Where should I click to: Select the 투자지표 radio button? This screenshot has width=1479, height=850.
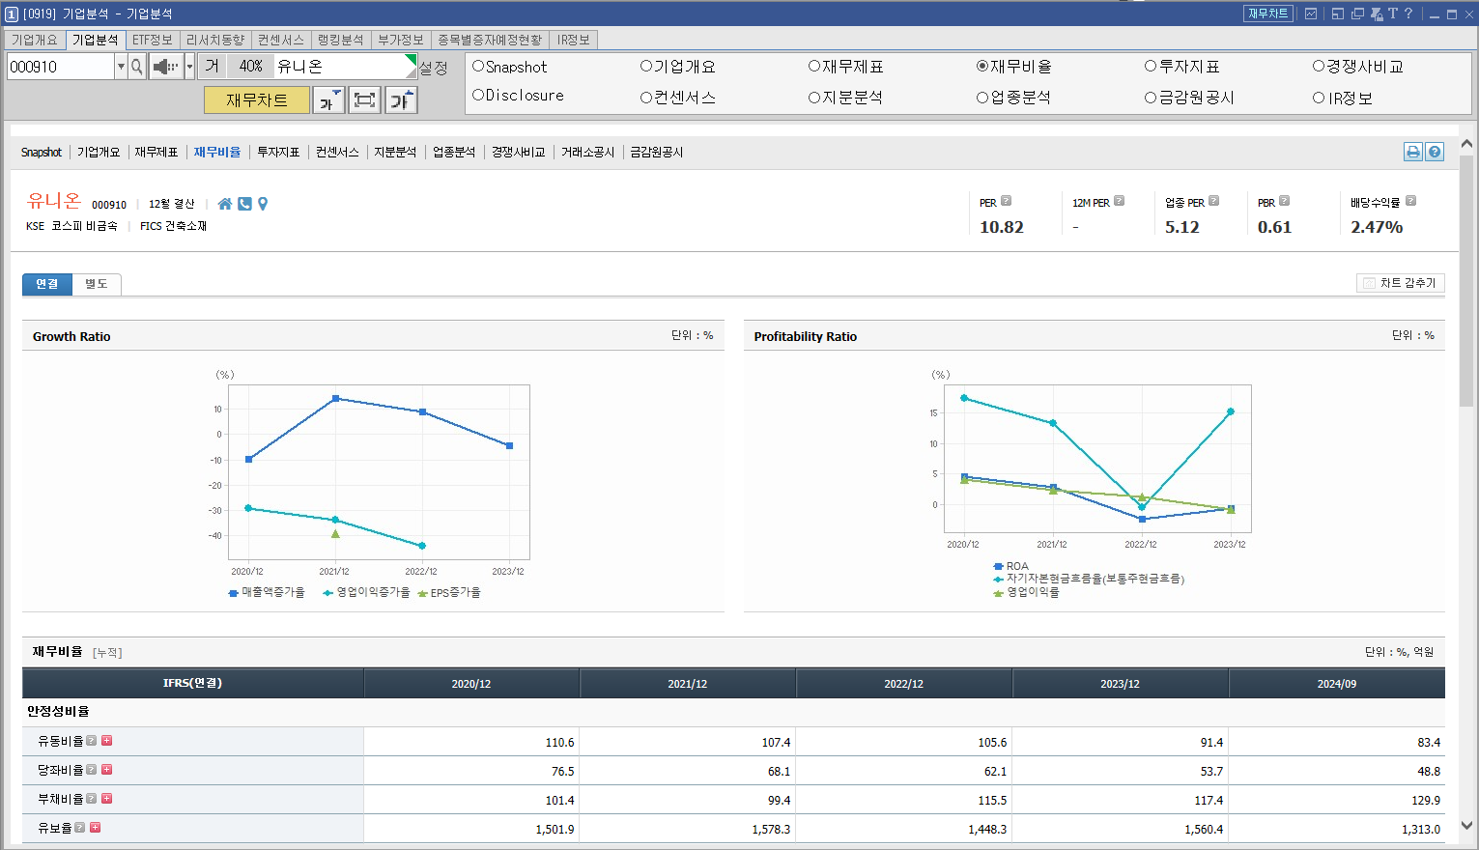(1150, 67)
